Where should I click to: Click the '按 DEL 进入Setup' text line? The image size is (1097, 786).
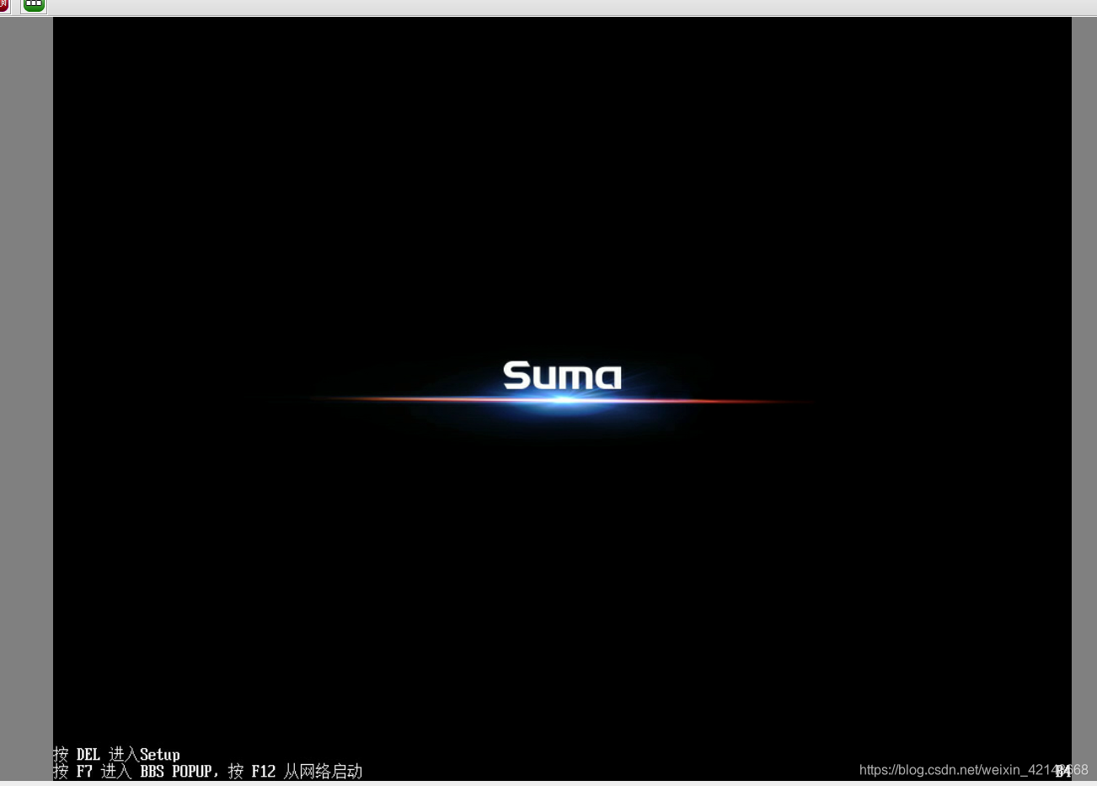point(116,754)
